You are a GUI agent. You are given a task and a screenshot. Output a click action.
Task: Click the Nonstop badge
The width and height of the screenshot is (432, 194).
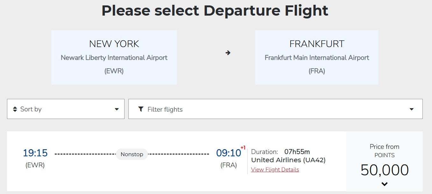coord(132,154)
